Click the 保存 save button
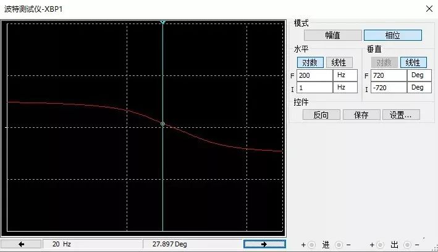The height and width of the screenshot is (252, 438). pos(361,115)
